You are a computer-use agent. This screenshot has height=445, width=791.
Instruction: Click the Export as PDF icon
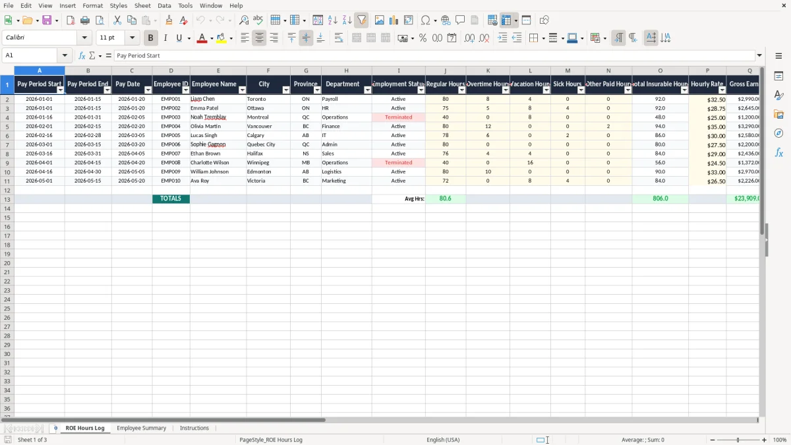[x=71, y=20]
